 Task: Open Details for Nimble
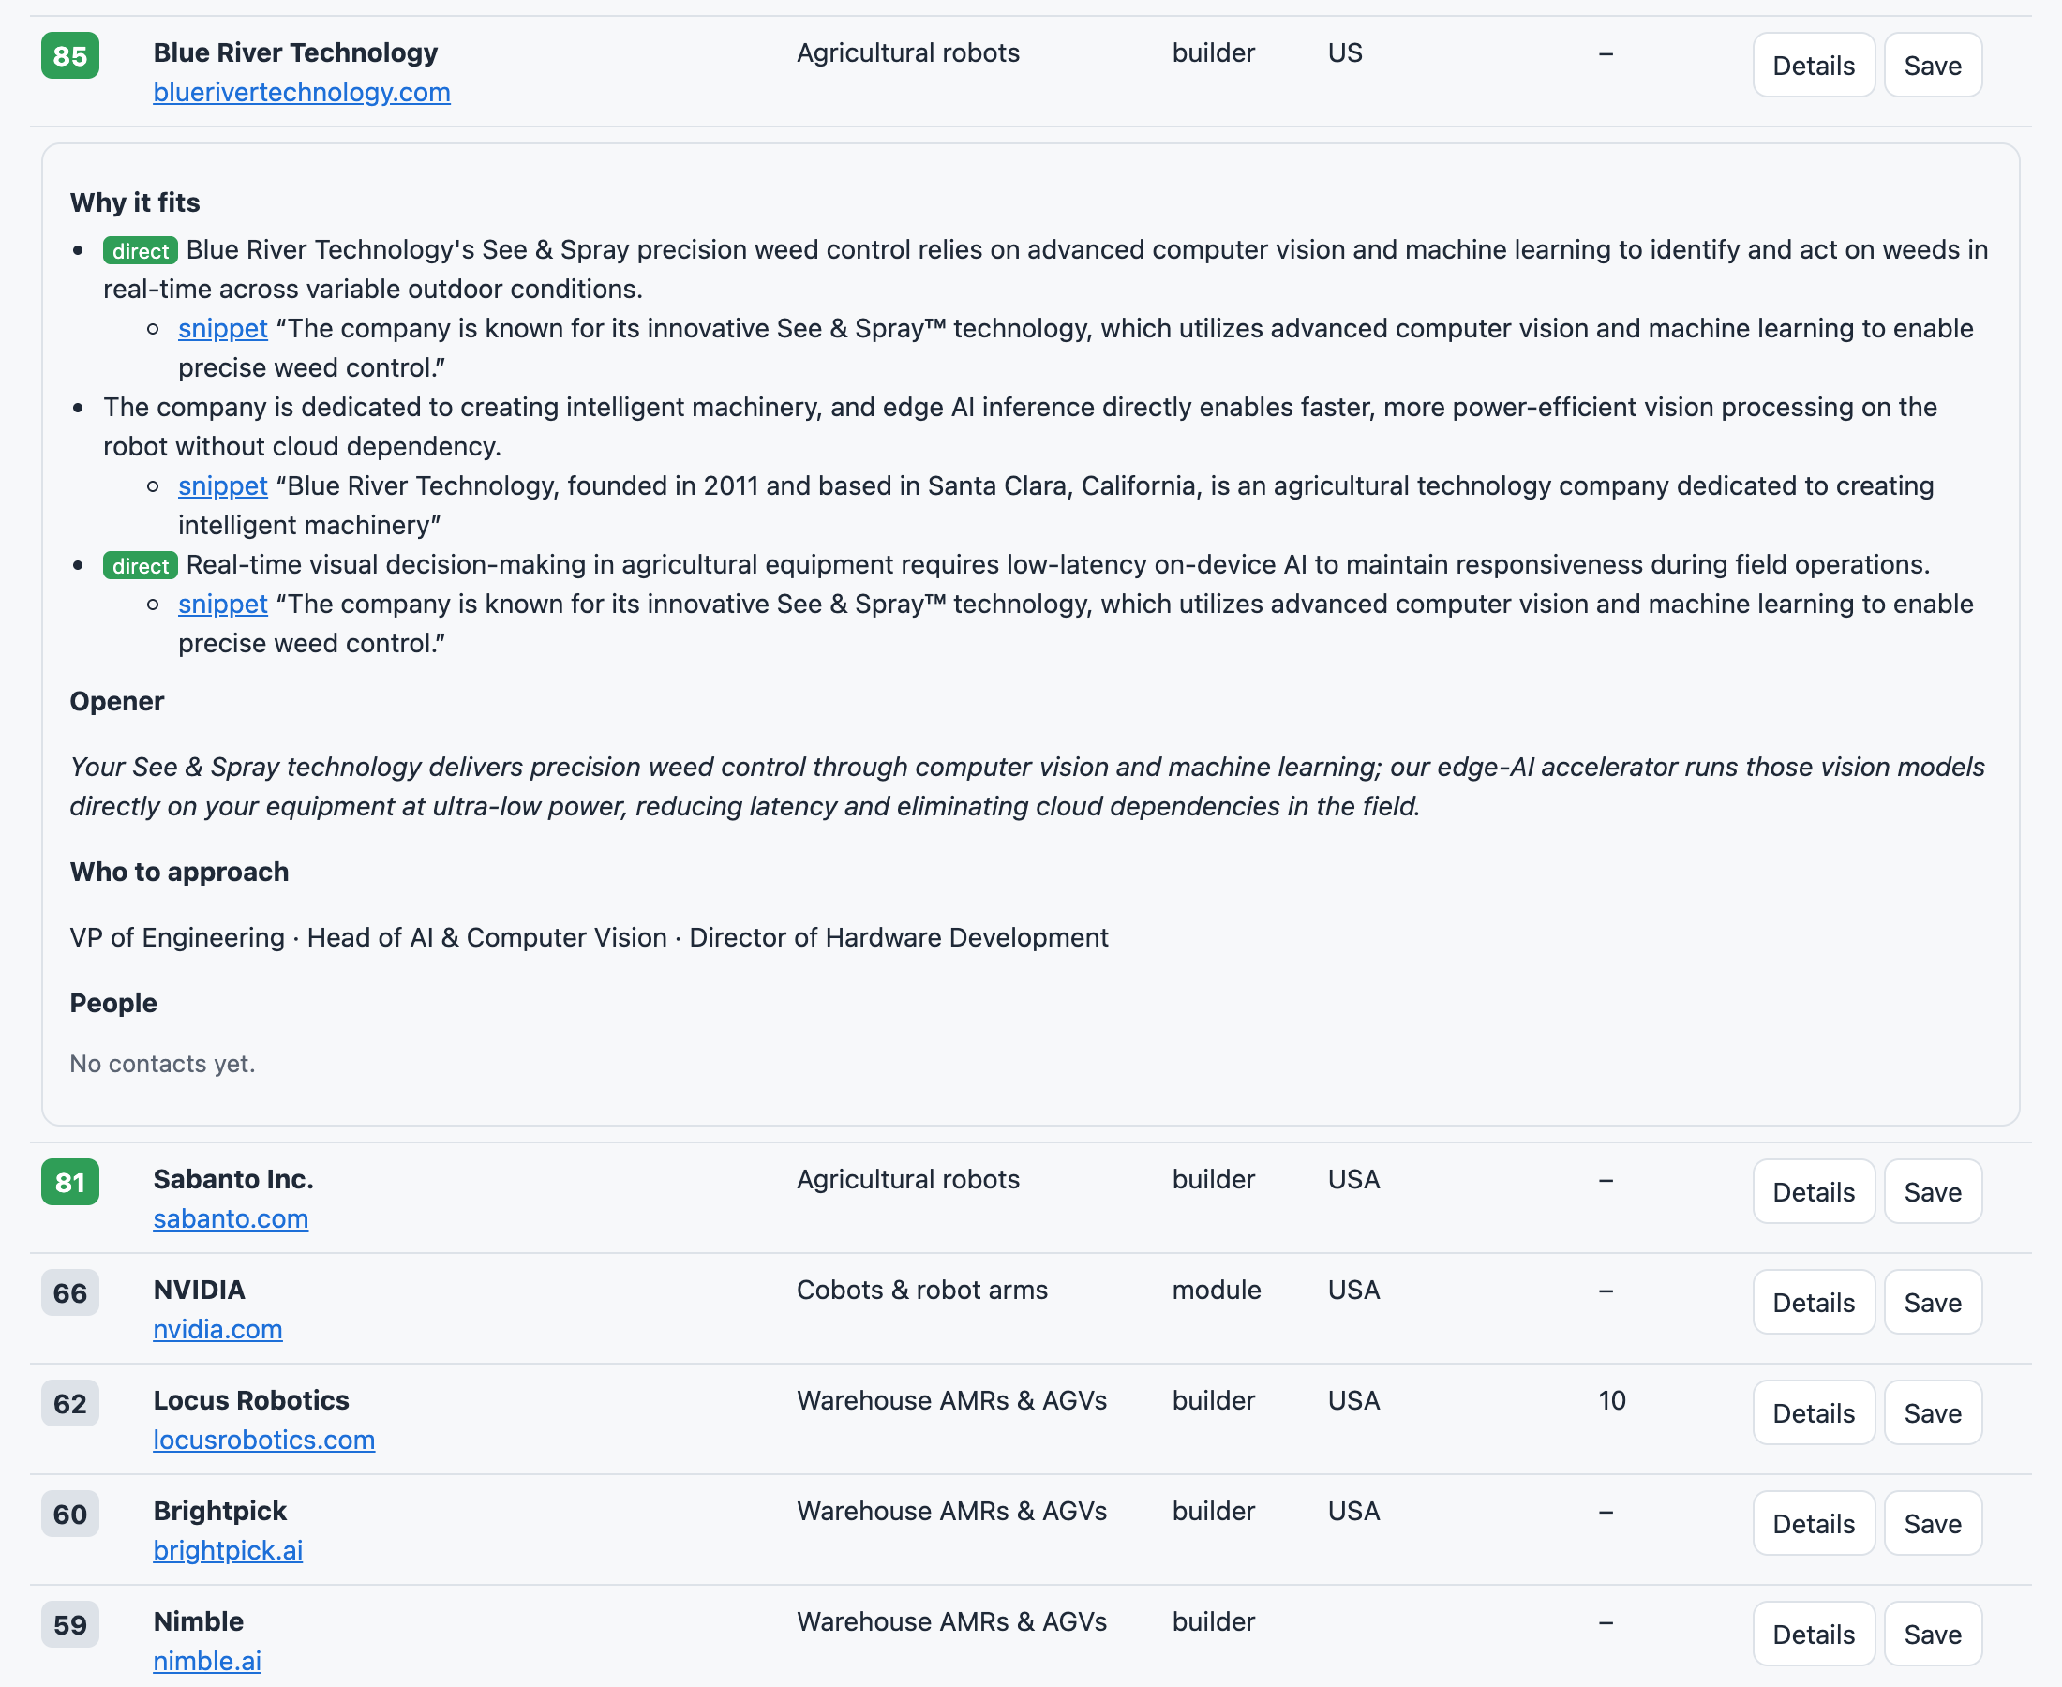pyautogui.click(x=1814, y=1635)
